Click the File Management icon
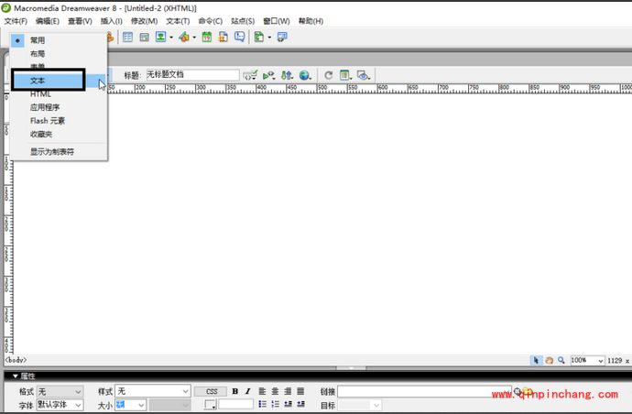This screenshot has height=414, width=632. pyautogui.click(x=288, y=75)
